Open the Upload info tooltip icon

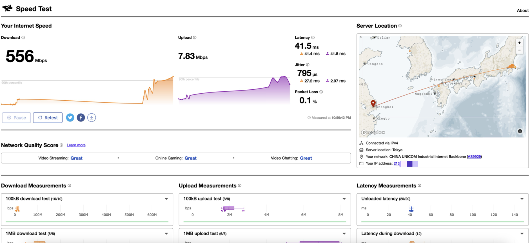pyautogui.click(x=195, y=37)
